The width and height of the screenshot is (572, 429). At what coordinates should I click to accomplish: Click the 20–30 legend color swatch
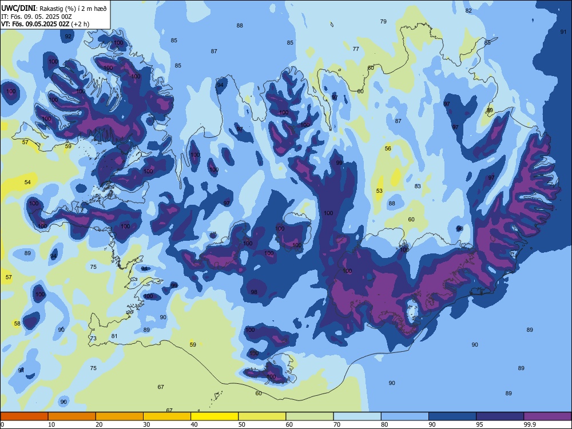coord(120,416)
